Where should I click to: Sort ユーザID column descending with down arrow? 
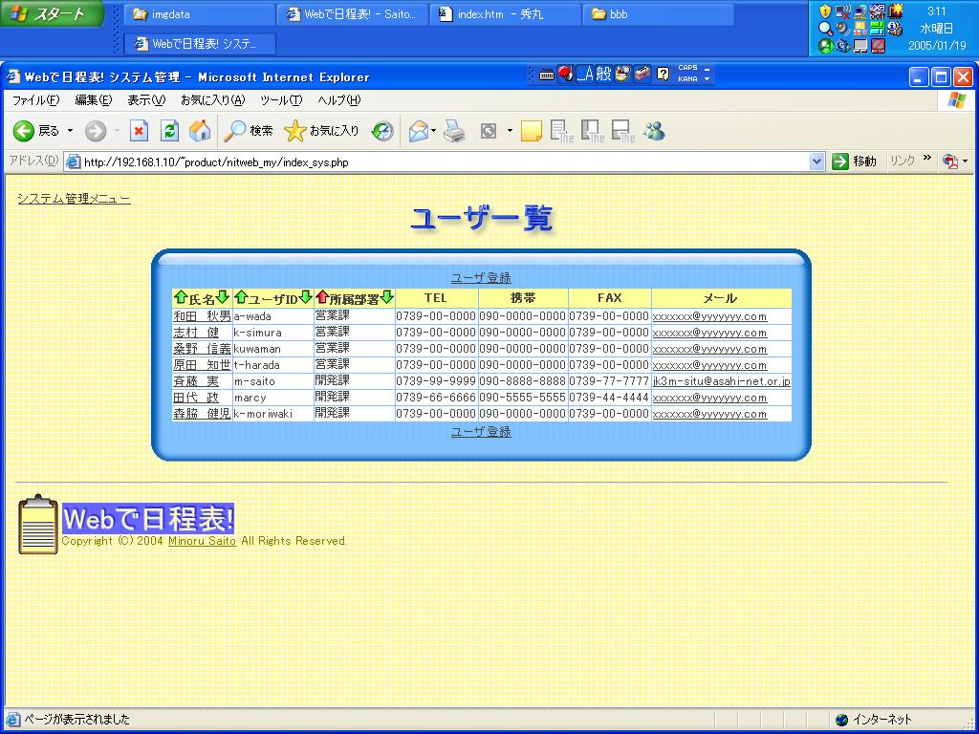[x=306, y=298]
